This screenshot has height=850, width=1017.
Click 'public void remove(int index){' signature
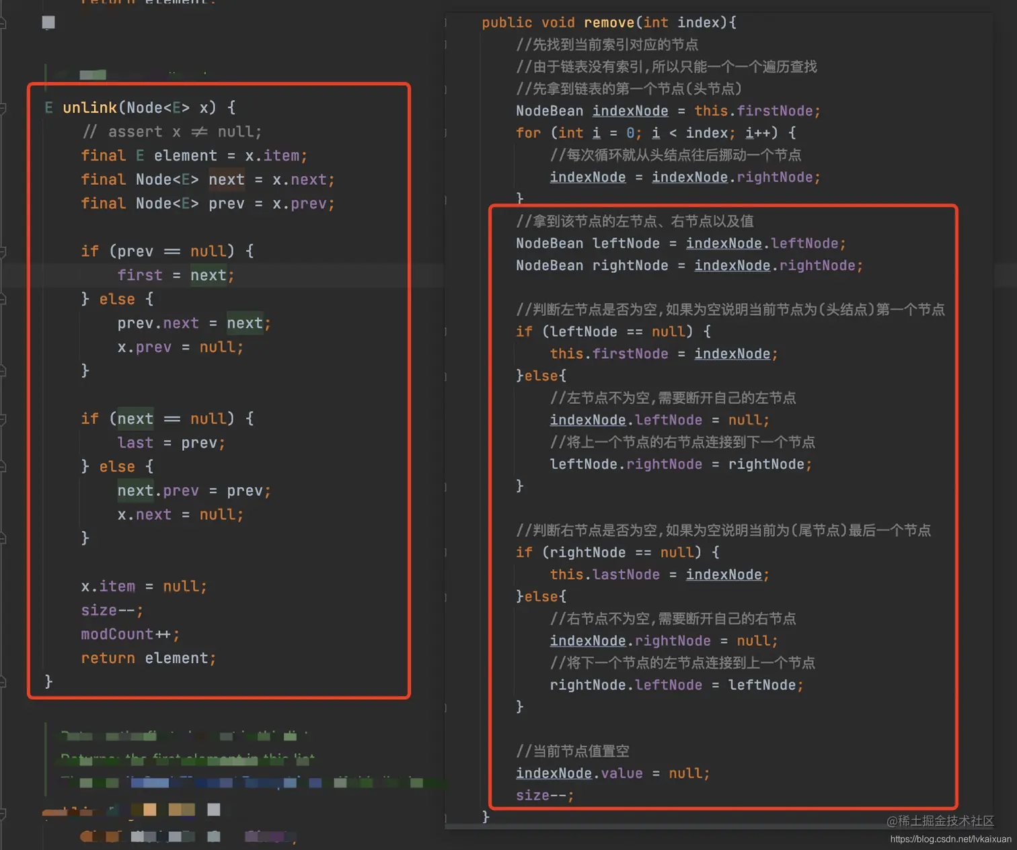(609, 23)
